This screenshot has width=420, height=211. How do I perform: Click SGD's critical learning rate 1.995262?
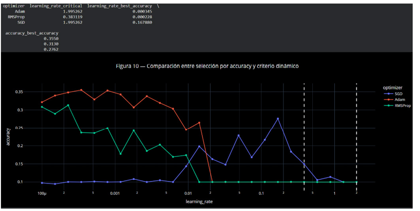coord(73,22)
